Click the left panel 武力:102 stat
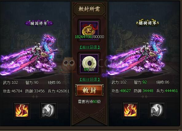This screenshot has height=131, width=182. (10, 83)
